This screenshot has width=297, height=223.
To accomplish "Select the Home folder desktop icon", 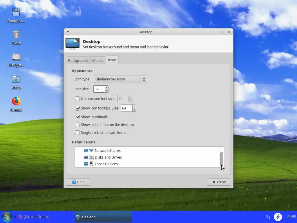I will pos(16,80).
